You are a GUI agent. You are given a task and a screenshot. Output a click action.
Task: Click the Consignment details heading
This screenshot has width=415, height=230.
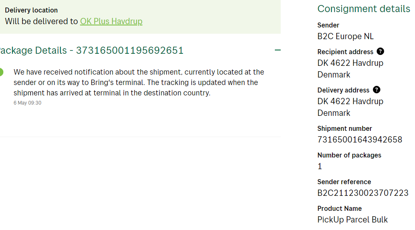tap(364, 9)
